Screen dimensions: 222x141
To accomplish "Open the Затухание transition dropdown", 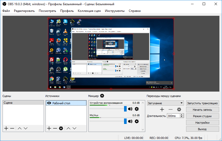I will click(165, 103).
